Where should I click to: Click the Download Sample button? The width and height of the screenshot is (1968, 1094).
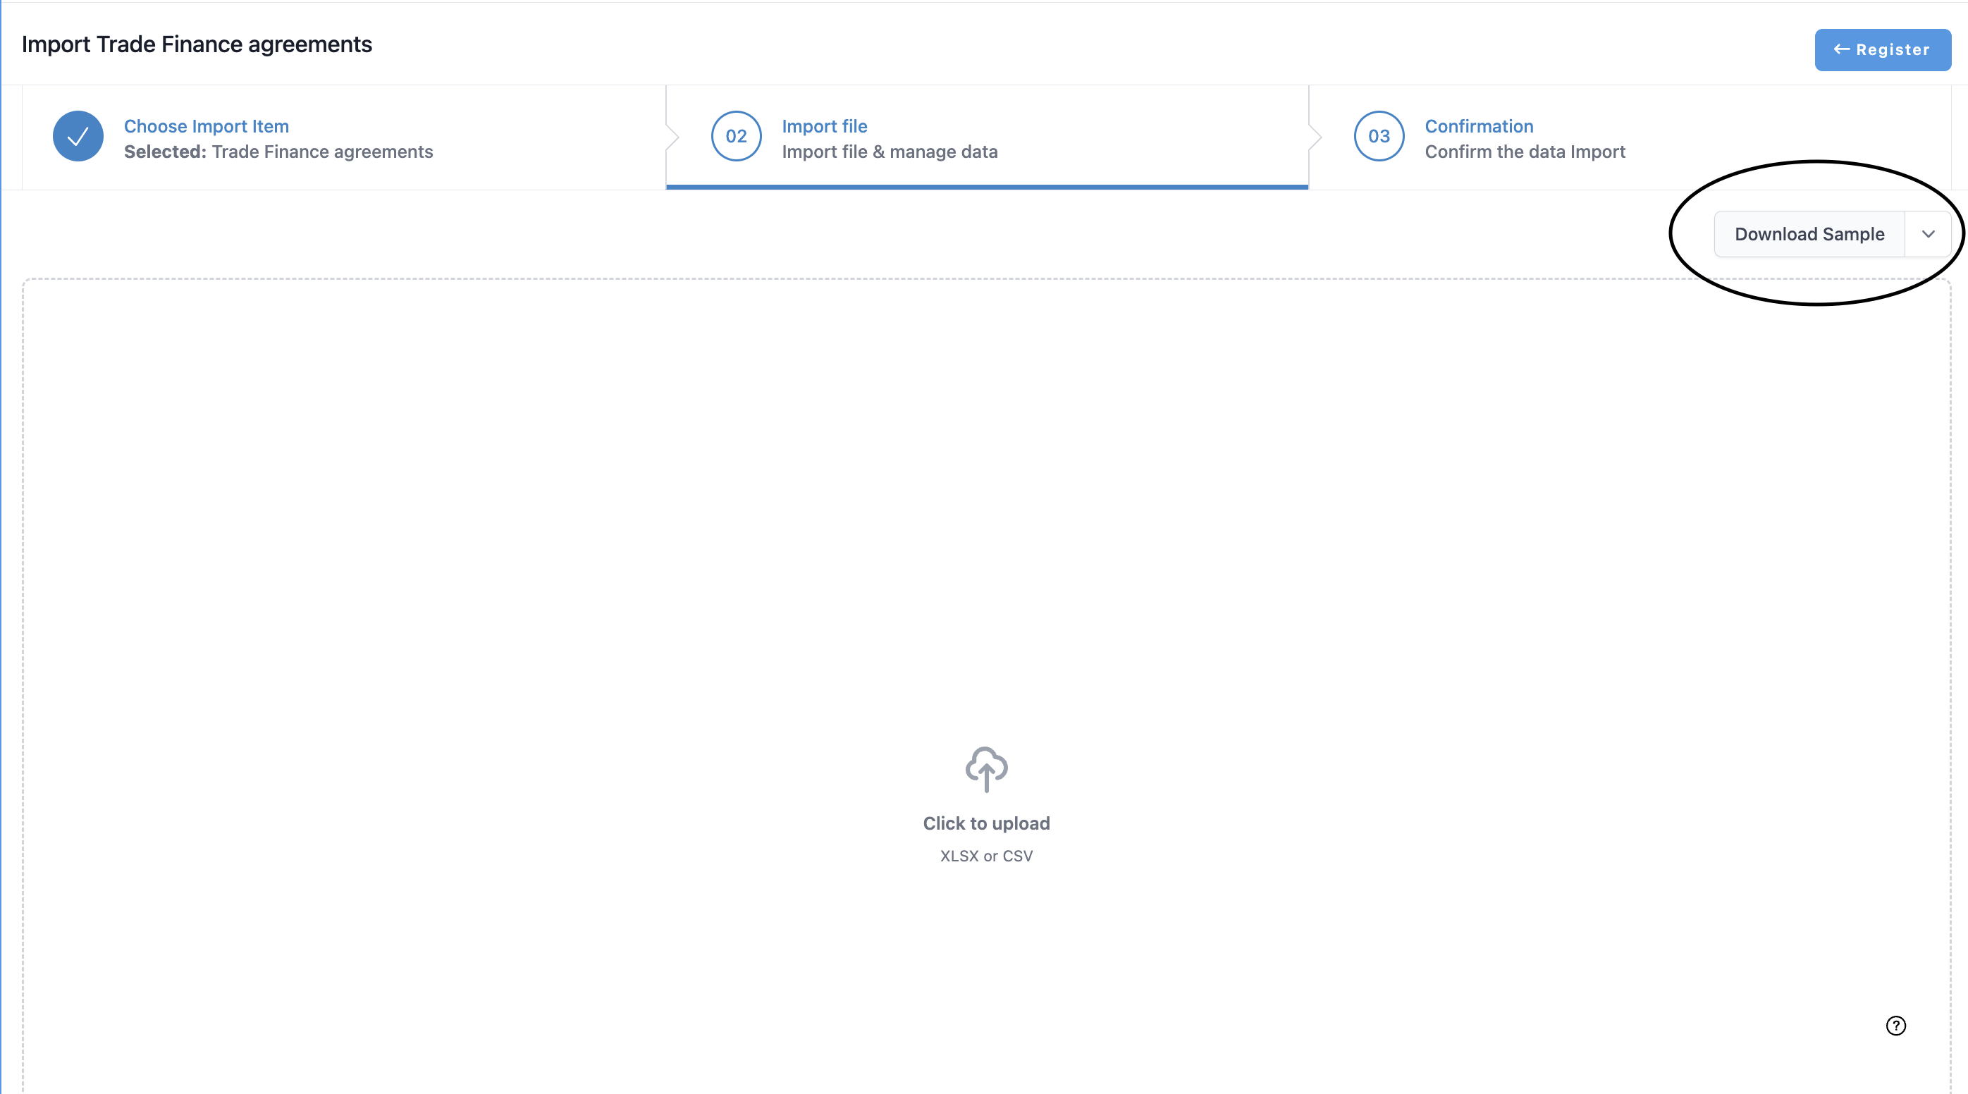click(1808, 234)
